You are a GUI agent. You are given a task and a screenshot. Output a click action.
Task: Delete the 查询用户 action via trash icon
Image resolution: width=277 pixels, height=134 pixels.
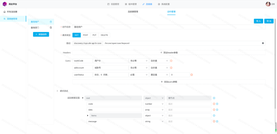[x=51, y=22]
